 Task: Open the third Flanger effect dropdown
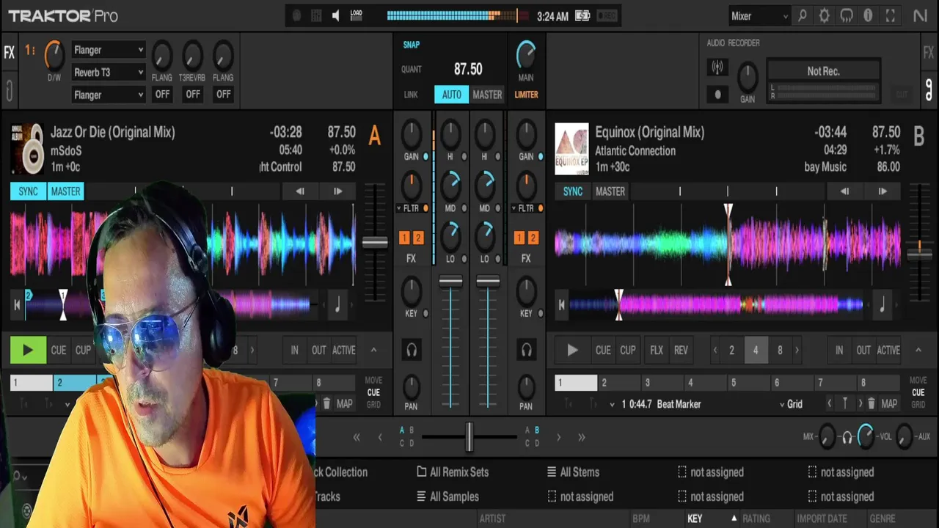108,95
